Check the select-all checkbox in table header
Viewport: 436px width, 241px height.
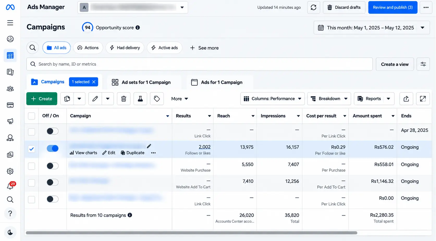pos(32,116)
